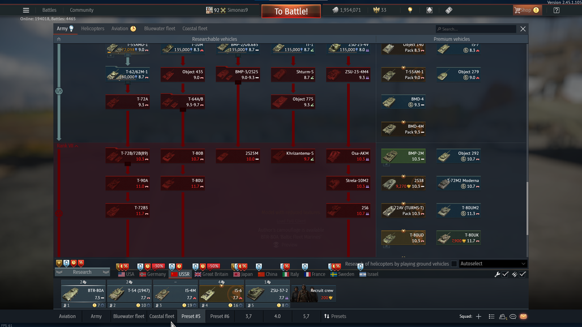This screenshot has height=327, width=582.
Task: Click the -50% discount badge above Great Britain
Action: [x=213, y=266]
